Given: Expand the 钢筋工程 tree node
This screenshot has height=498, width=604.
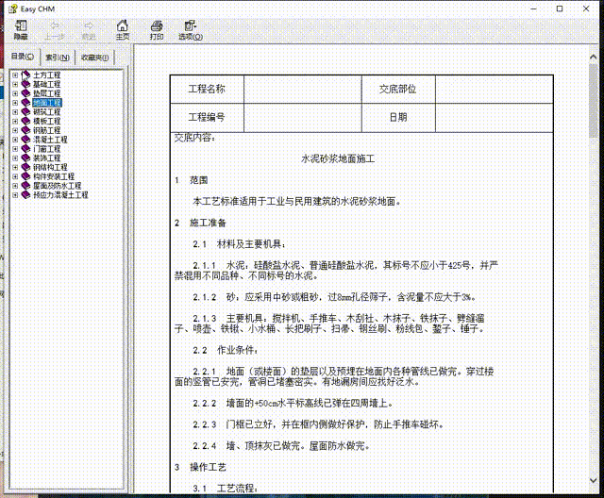Looking at the screenshot, I should tap(15, 130).
